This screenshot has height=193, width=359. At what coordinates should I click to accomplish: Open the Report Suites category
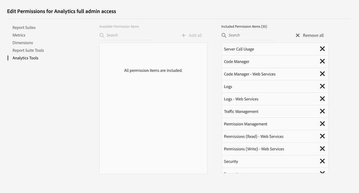pos(24,28)
